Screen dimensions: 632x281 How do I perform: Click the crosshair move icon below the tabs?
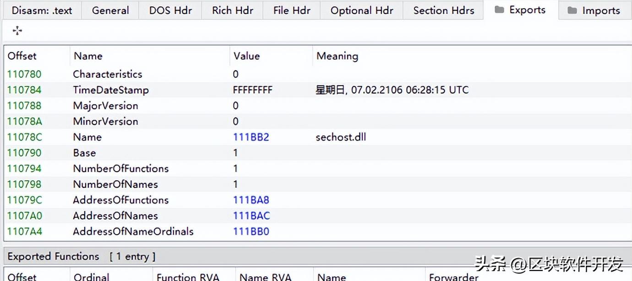point(17,30)
